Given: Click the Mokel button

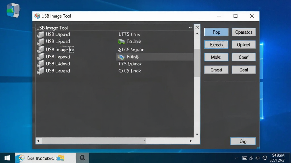Looking at the screenshot, I should (216, 57).
